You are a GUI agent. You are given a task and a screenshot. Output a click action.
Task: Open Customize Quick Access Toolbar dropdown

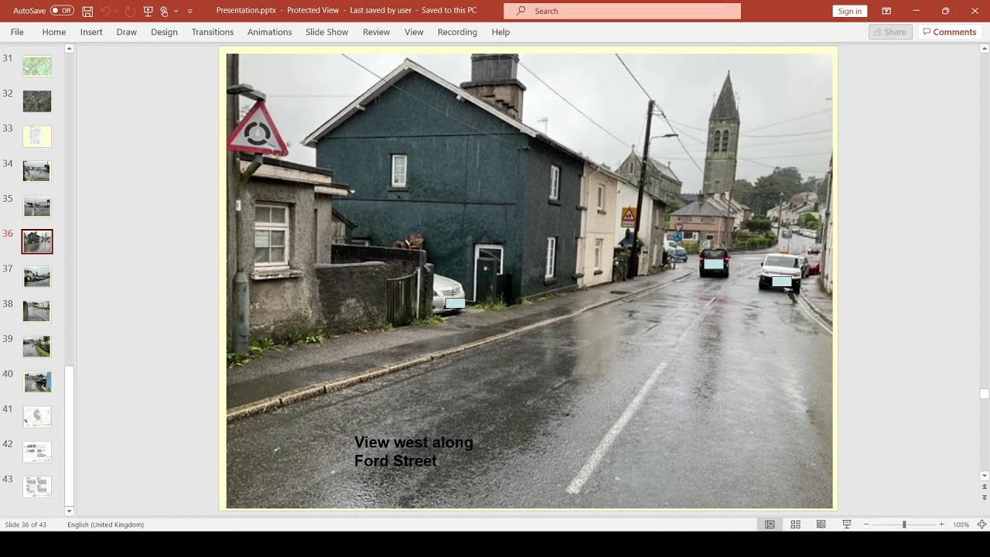click(x=189, y=11)
